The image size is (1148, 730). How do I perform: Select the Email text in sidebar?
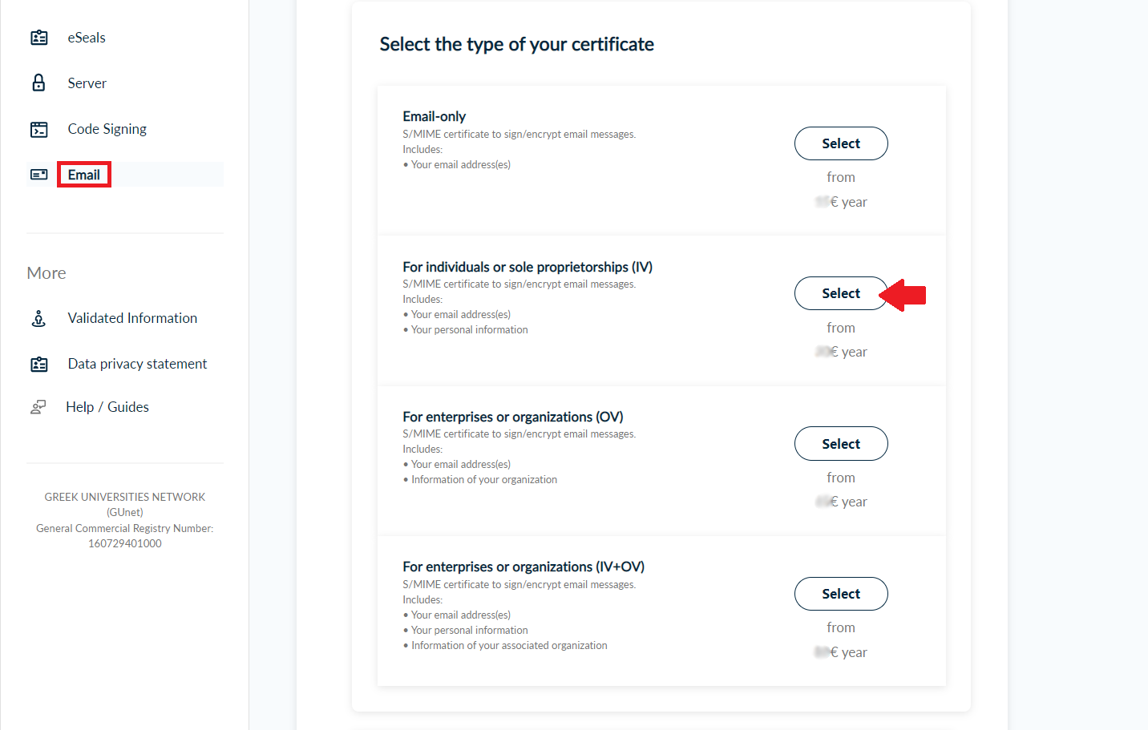84,175
